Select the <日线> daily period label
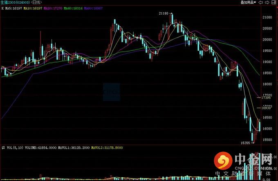 (x=36, y=2)
